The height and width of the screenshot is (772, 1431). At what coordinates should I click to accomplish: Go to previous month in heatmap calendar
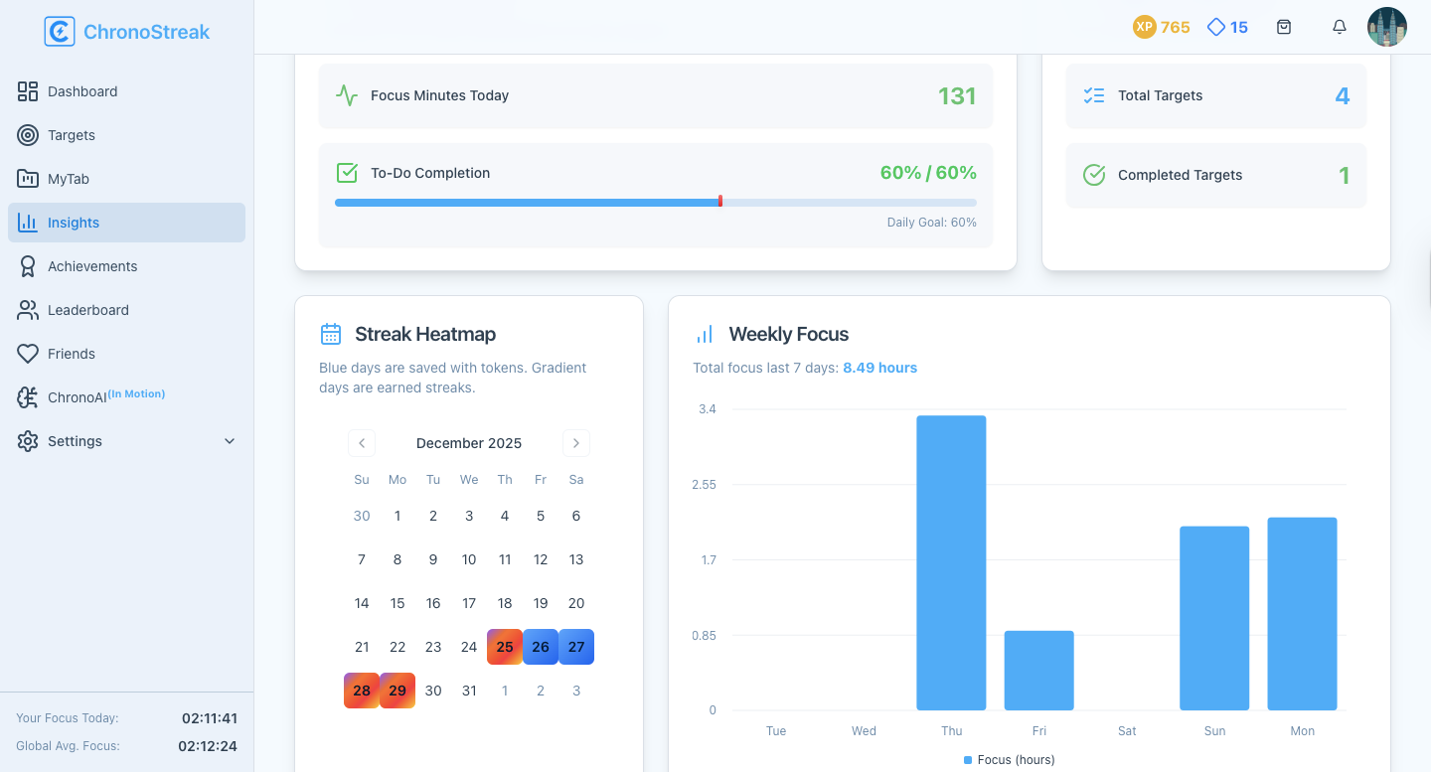[x=362, y=443]
